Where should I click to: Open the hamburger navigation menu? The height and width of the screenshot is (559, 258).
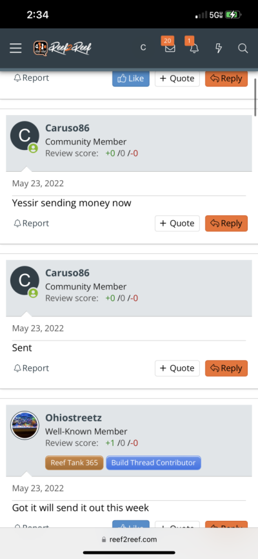[15, 48]
